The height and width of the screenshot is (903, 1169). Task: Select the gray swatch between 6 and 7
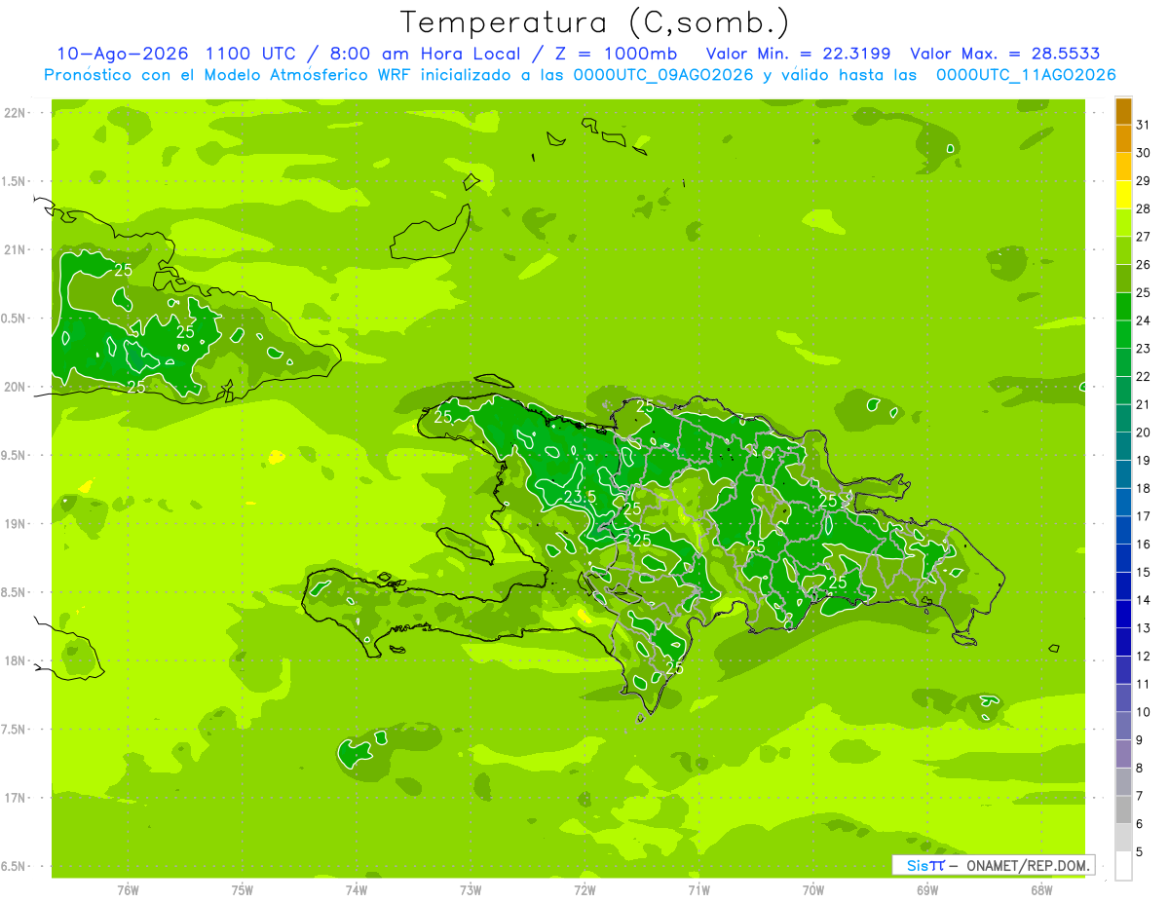[1123, 810]
